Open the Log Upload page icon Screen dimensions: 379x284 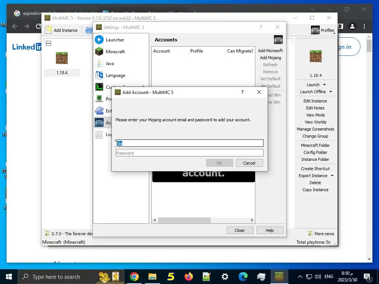pyautogui.click(x=99, y=134)
